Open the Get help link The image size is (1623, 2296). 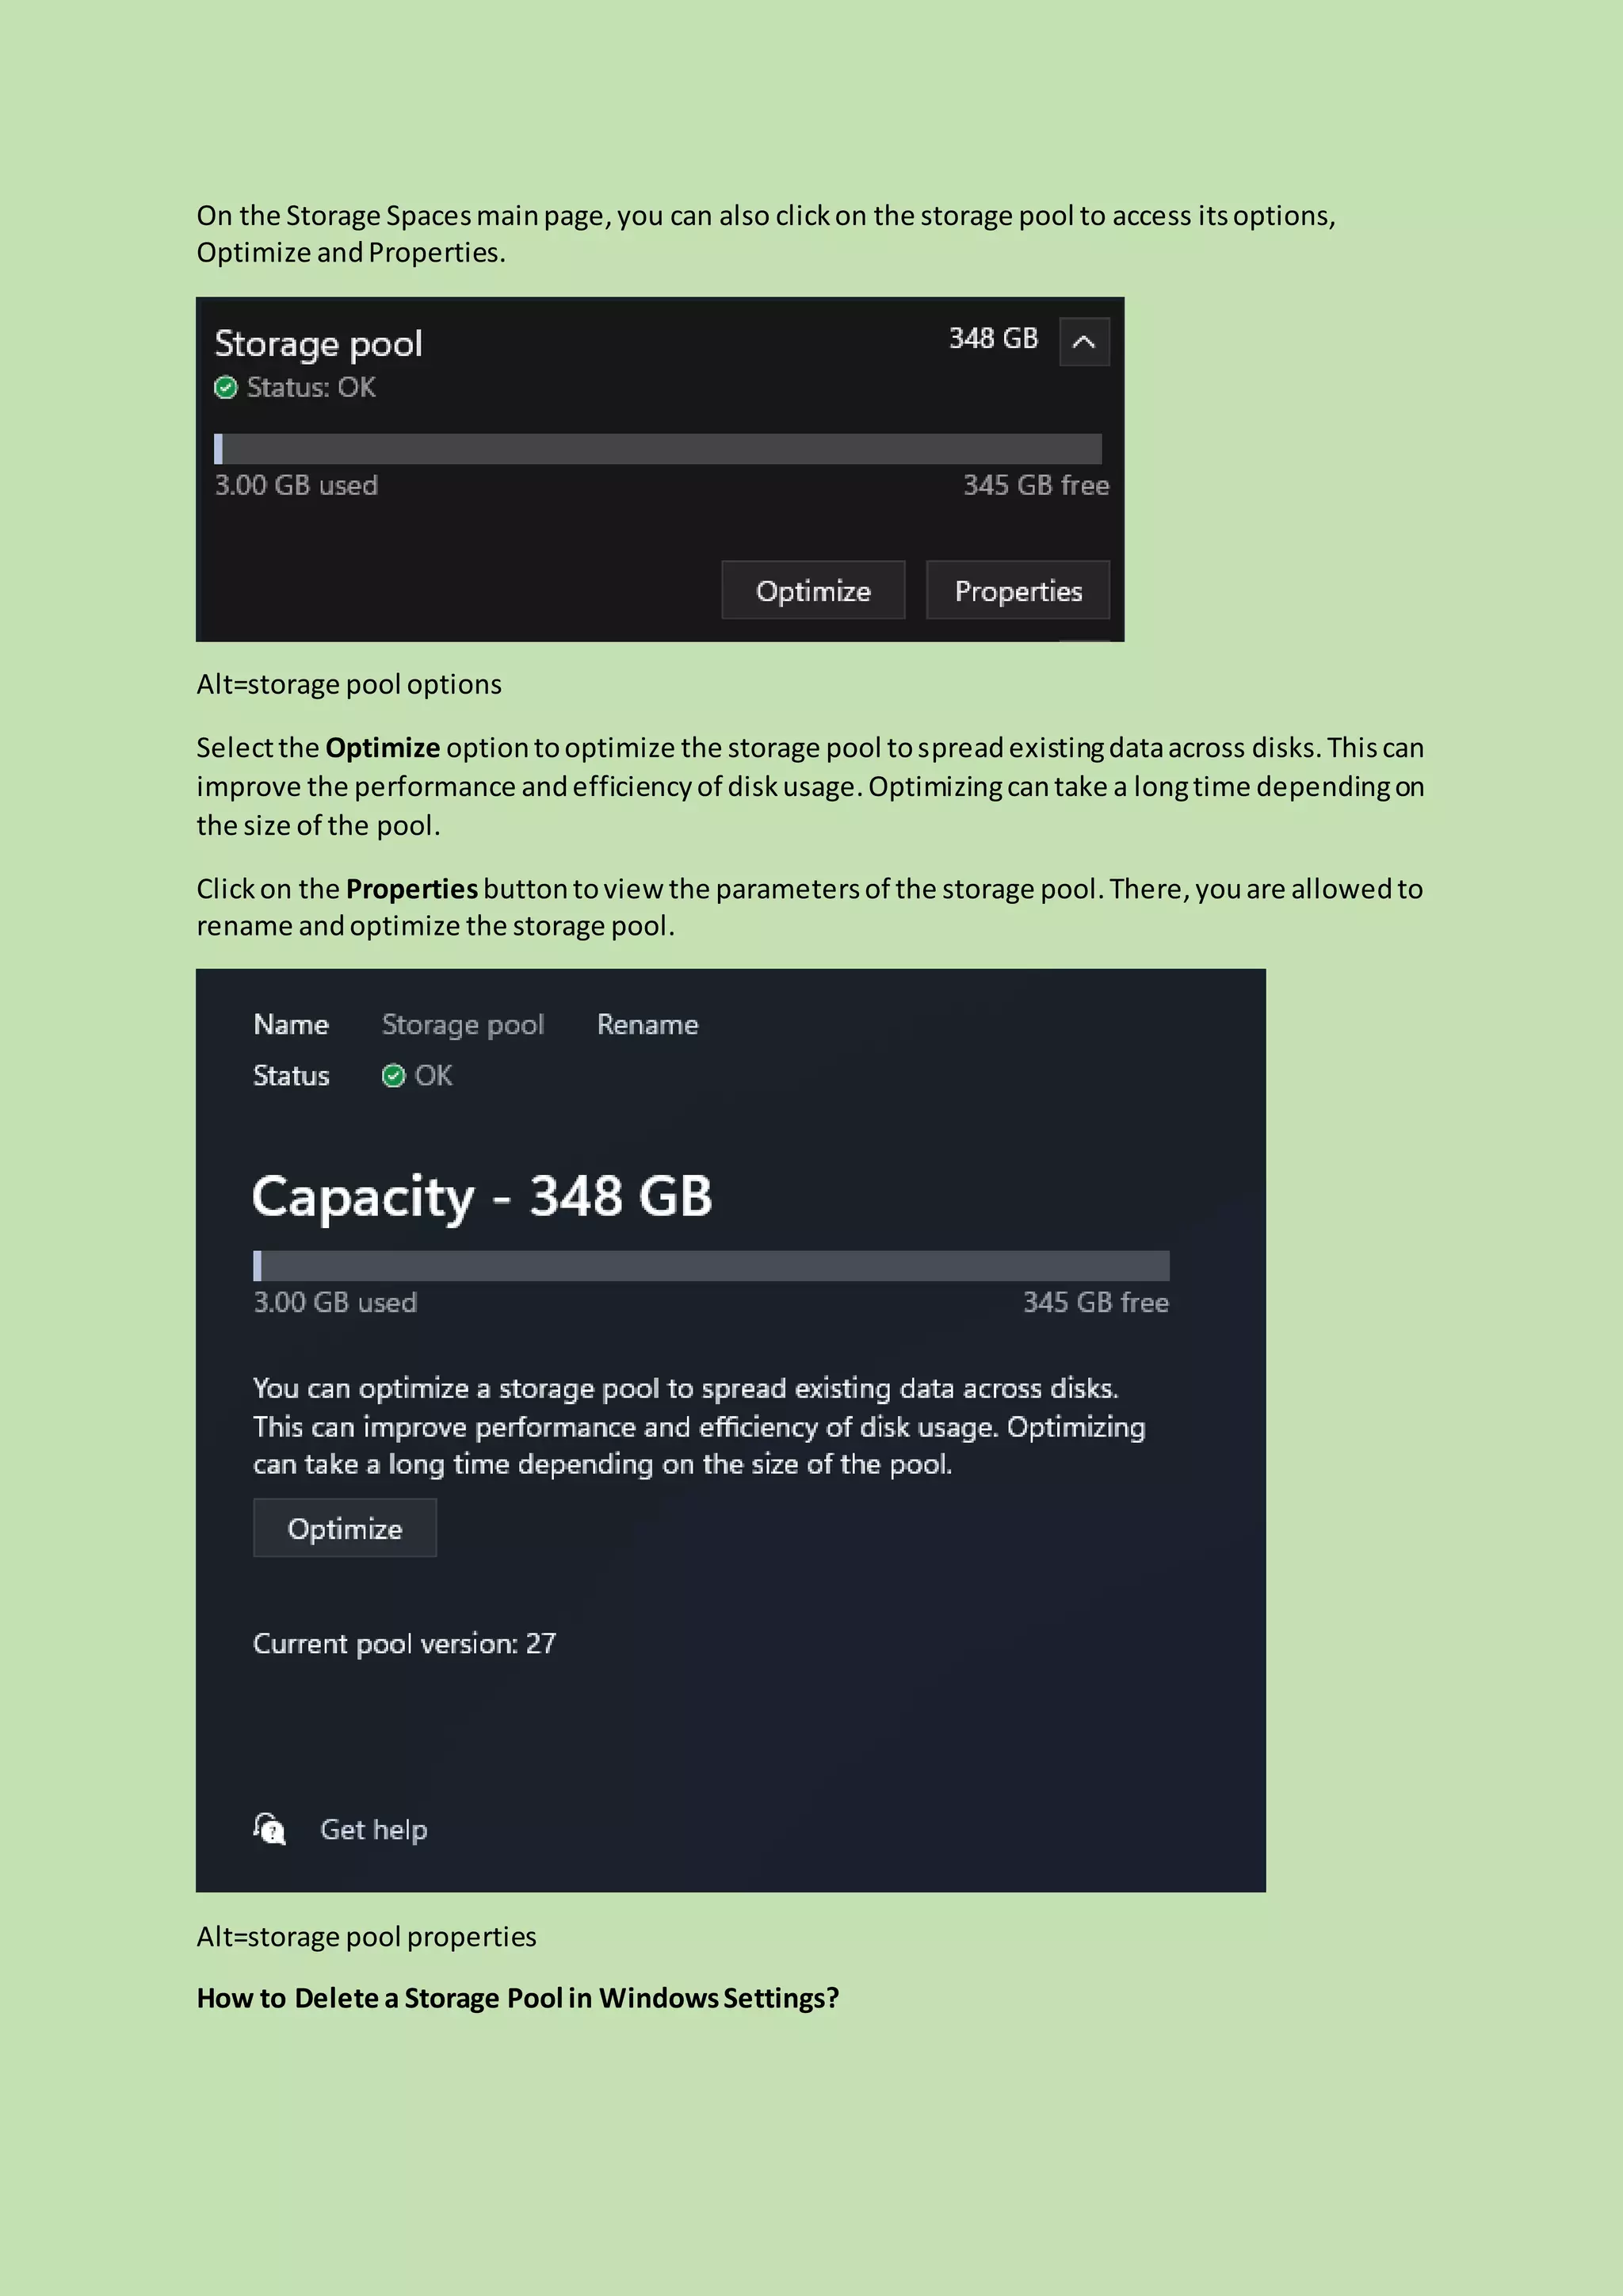click(x=372, y=1830)
